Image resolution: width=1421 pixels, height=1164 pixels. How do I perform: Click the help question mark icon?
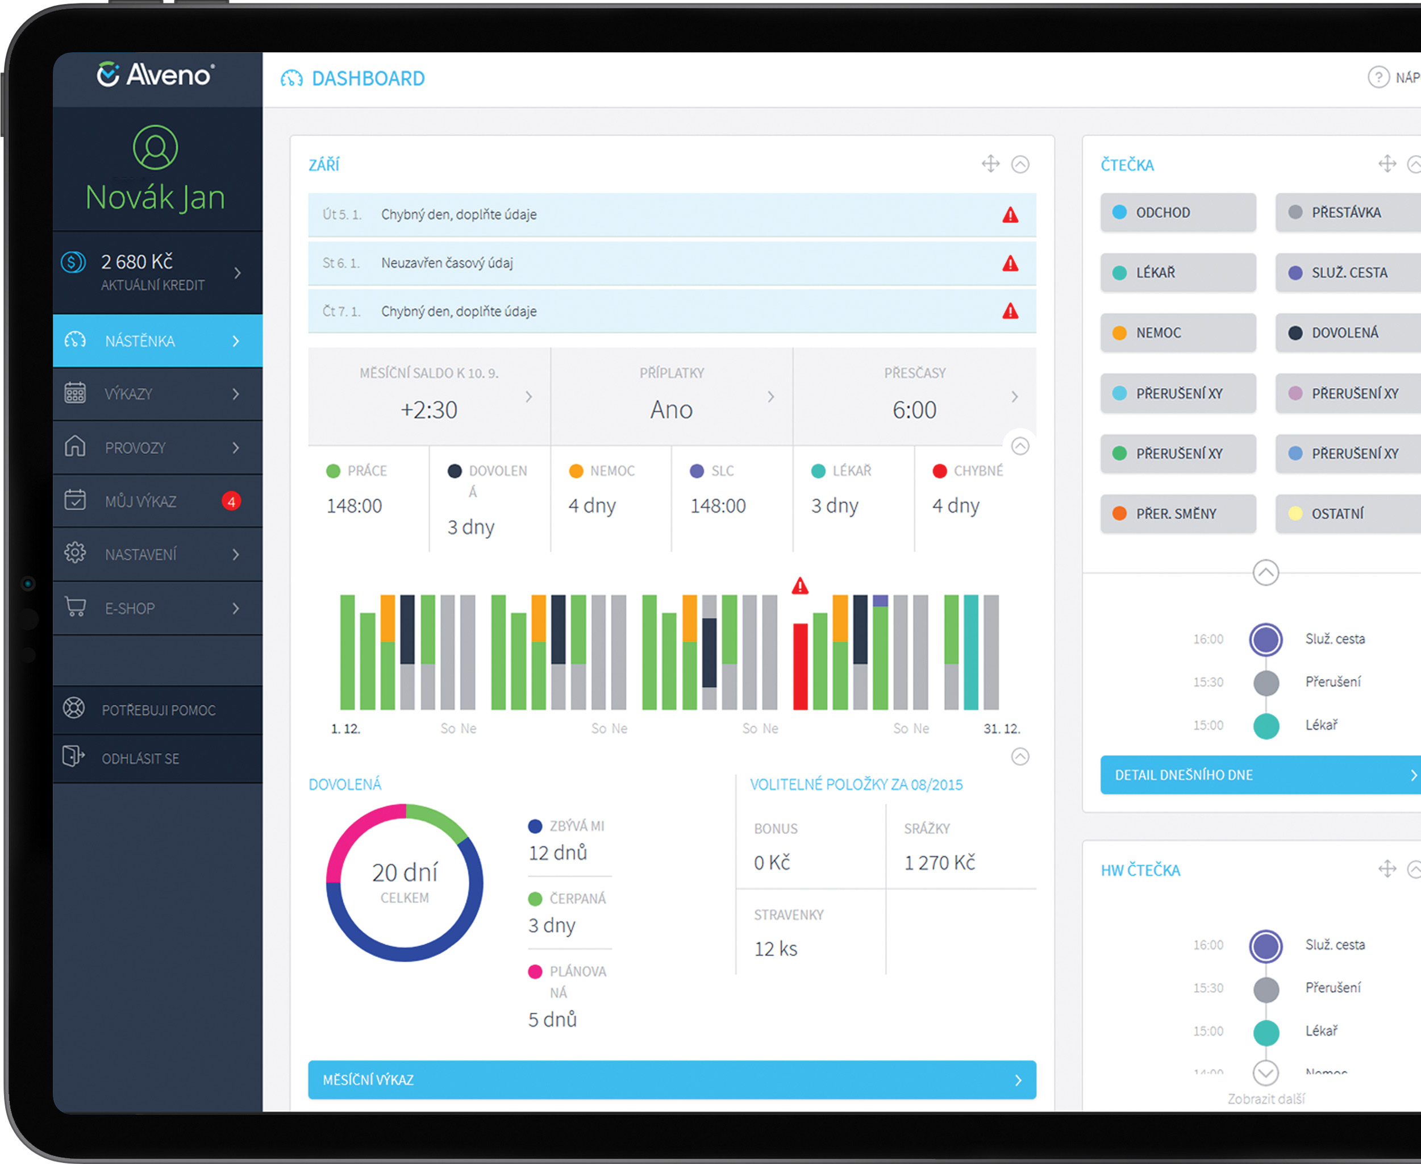coord(1378,78)
